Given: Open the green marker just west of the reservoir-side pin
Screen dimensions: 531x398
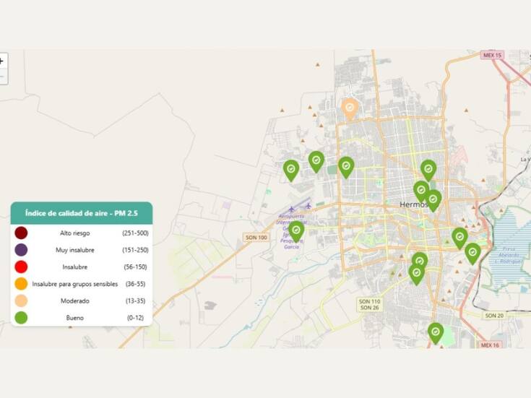Looking at the screenshot, I should pos(459,238).
